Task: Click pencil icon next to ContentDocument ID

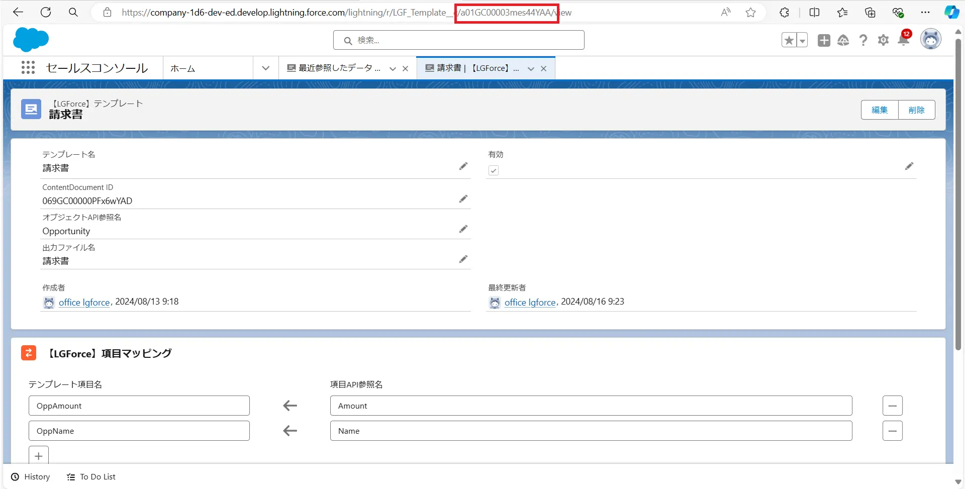Action: coord(463,199)
